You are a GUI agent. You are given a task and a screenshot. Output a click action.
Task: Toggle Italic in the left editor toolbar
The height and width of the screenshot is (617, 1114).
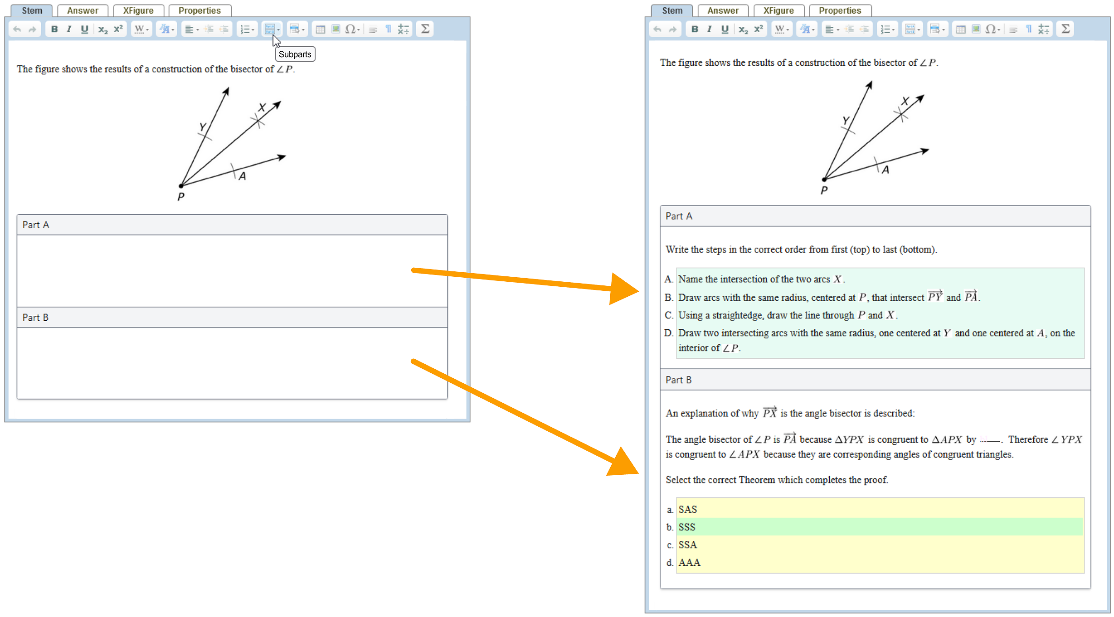point(69,29)
